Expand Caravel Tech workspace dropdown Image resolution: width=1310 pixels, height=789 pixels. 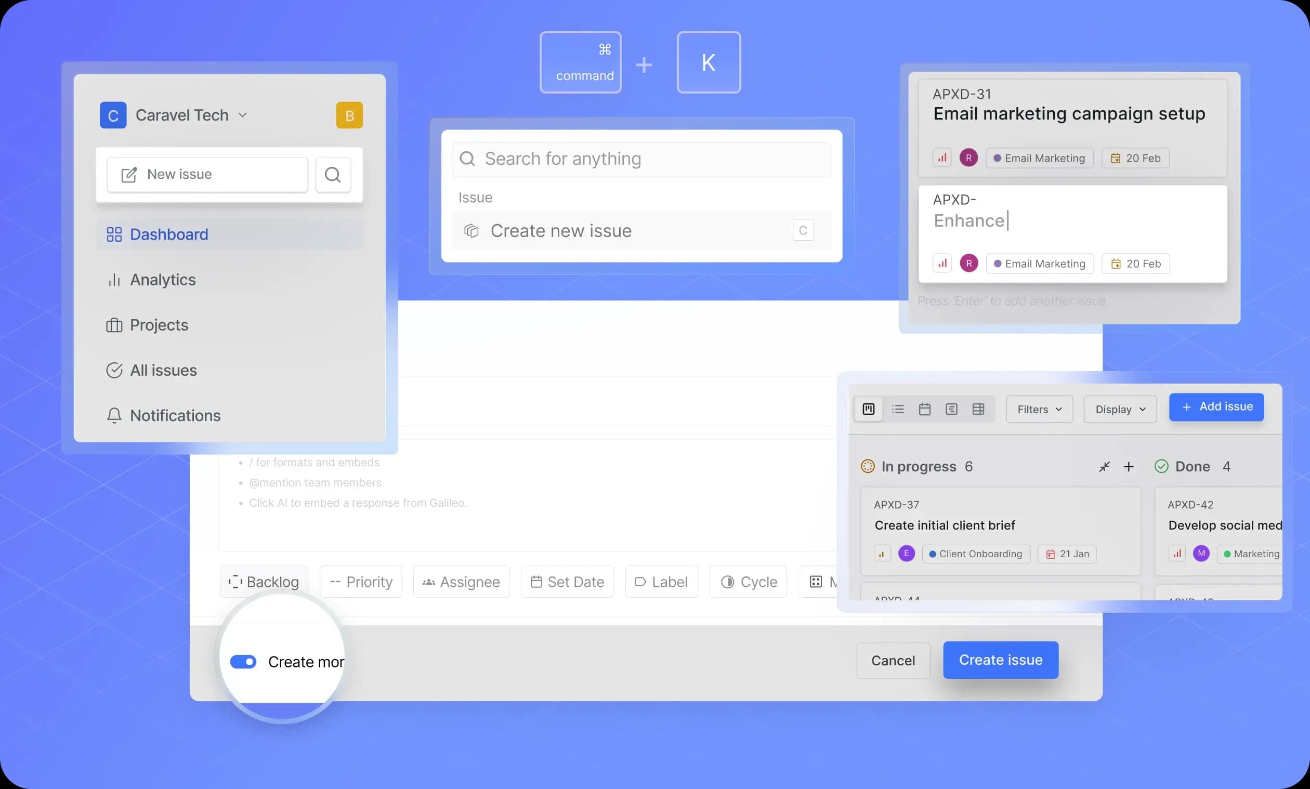[x=243, y=115]
